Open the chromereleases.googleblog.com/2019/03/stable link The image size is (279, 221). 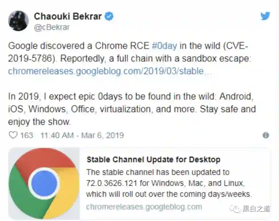click(x=110, y=71)
